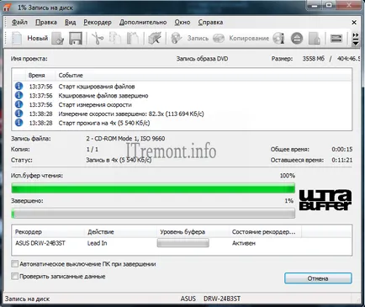Click the Запись burn disc icon
365x307 pixels.
pos(177,39)
